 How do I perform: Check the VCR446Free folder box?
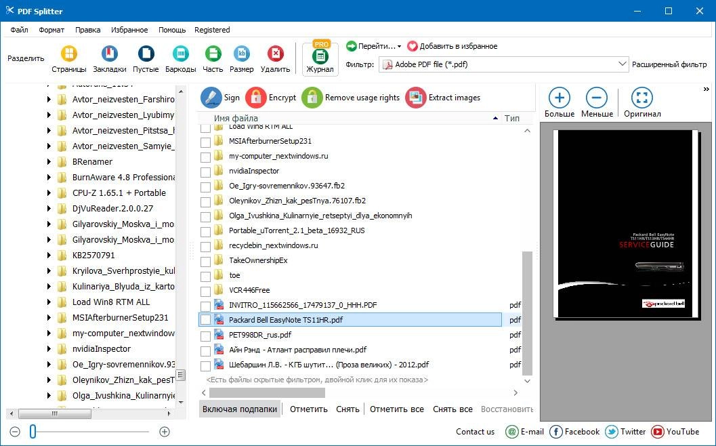pos(205,290)
